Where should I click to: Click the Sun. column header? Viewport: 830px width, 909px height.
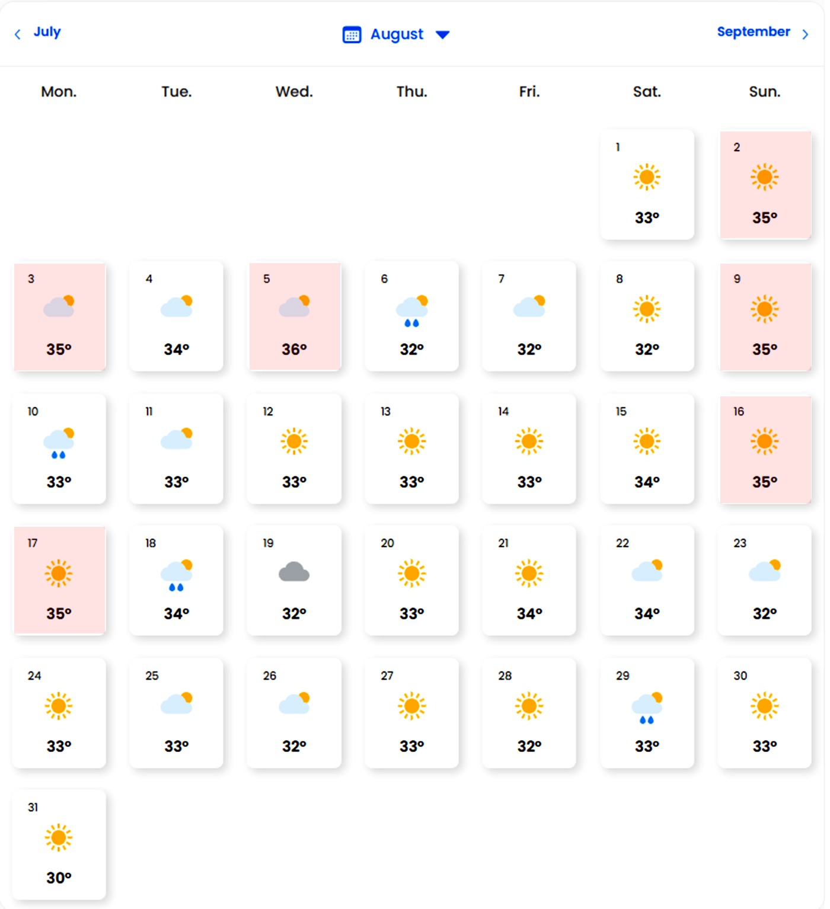(765, 91)
